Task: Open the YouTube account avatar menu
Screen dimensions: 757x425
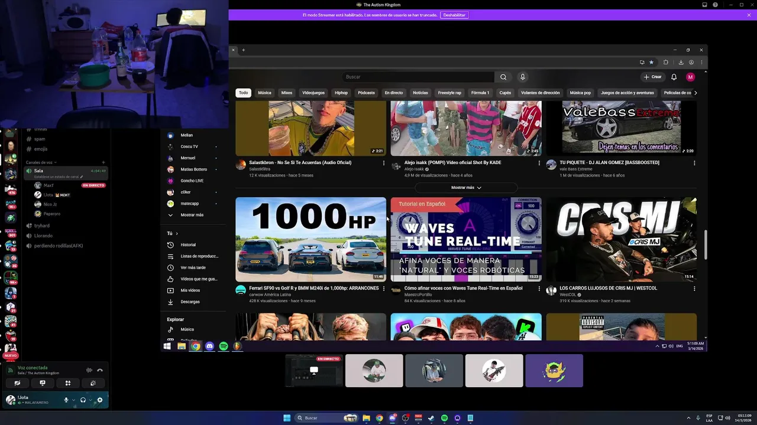Action: (x=690, y=77)
